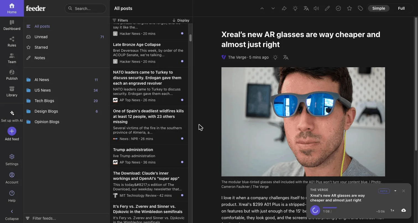Image resolution: width=418 pixels, height=223 pixels.
Task: Open Fery vs. Zverev and Sinner post
Action: (149, 212)
